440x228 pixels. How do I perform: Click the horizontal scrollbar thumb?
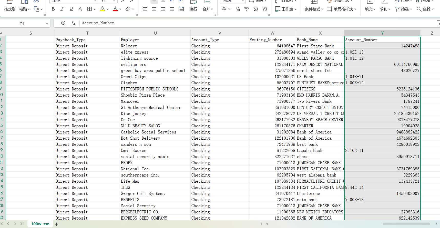coord(406,224)
